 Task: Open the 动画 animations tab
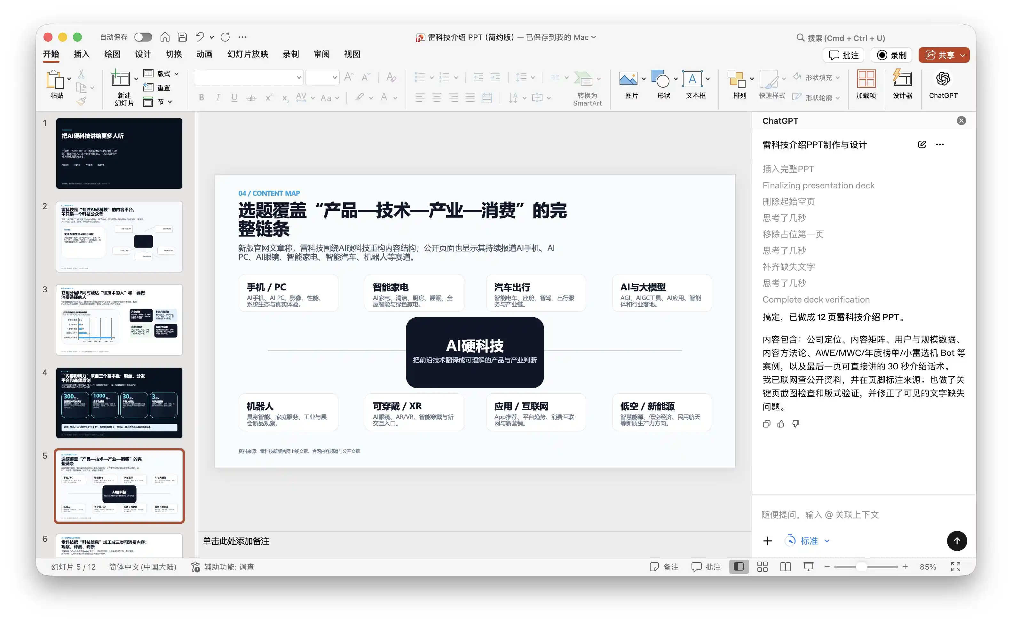[x=204, y=54]
